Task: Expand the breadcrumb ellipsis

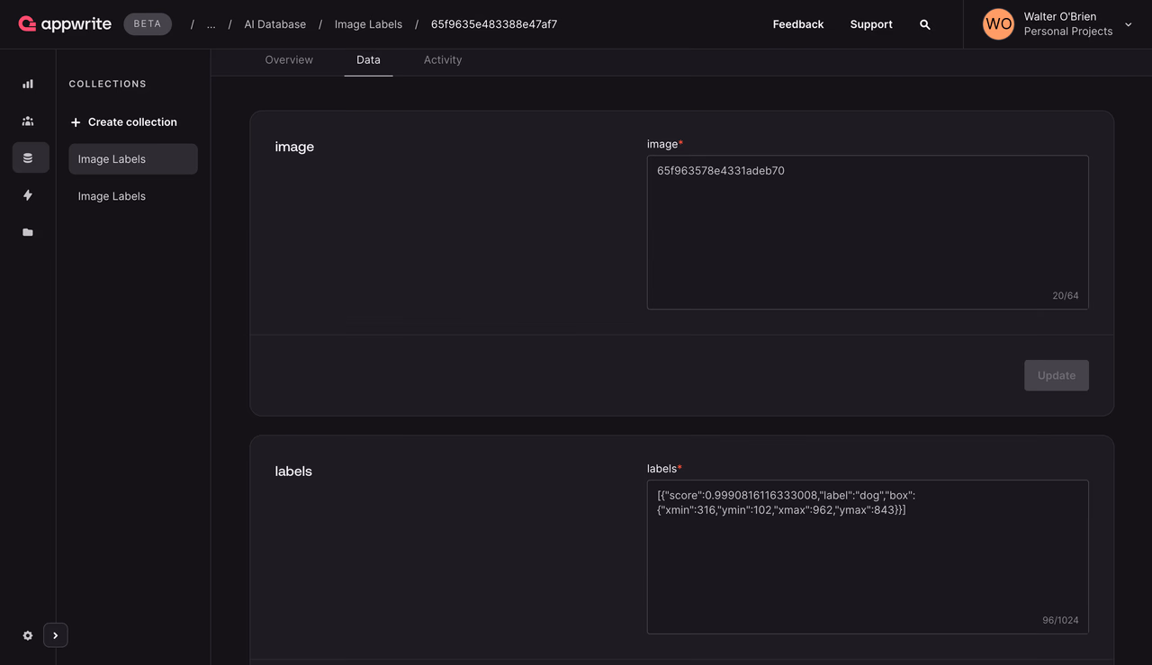Action: tap(211, 24)
